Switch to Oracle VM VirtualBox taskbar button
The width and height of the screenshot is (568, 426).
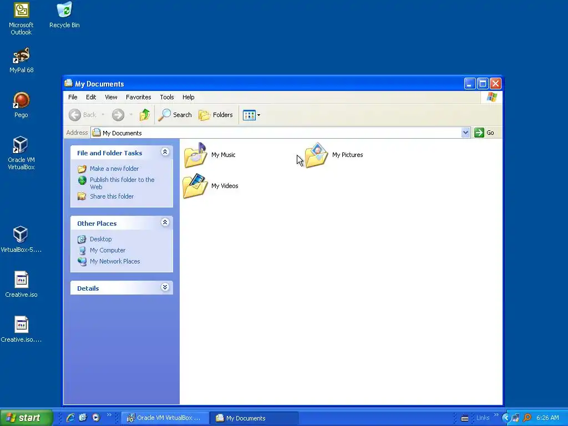pos(165,418)
